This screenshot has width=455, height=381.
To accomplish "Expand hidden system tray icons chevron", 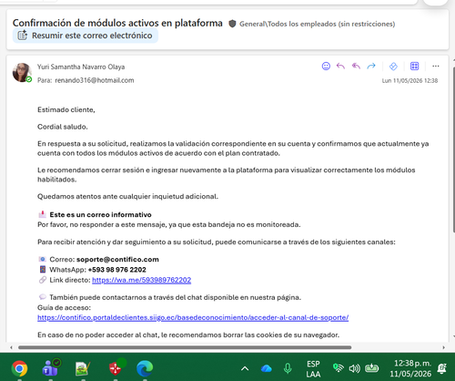I will [x=245, y=368].
